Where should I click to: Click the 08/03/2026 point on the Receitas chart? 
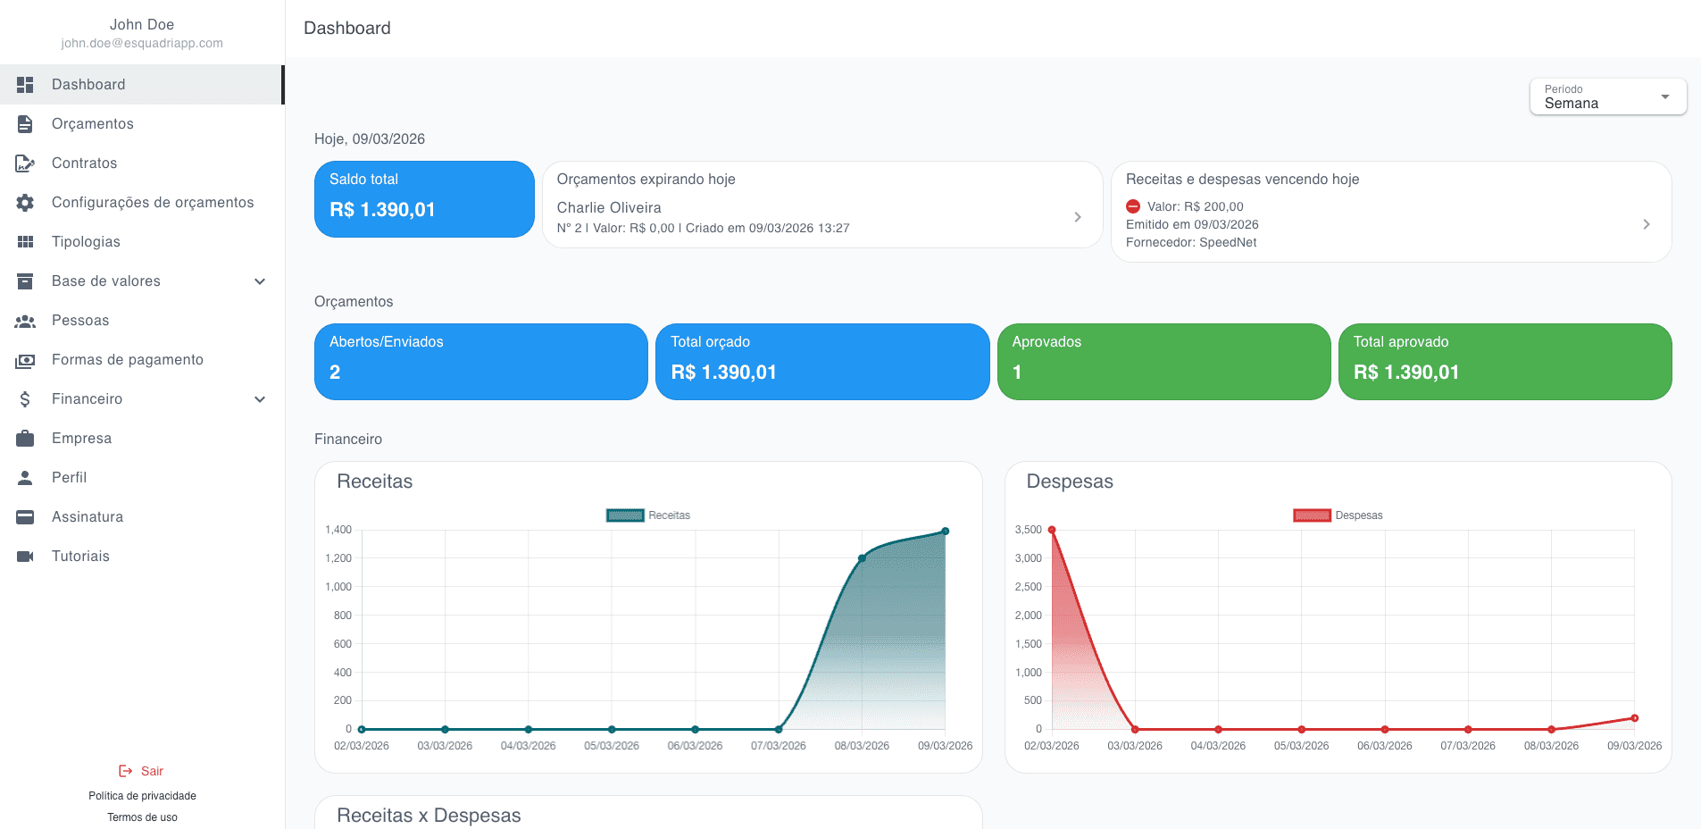click(x=862, y=558)
